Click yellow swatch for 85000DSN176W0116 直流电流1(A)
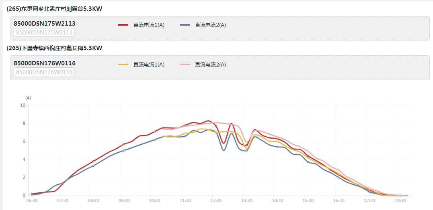 123,65
